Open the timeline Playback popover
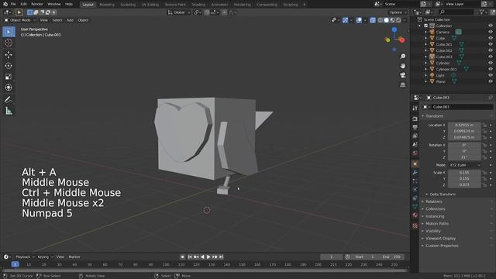 (25, 257)
